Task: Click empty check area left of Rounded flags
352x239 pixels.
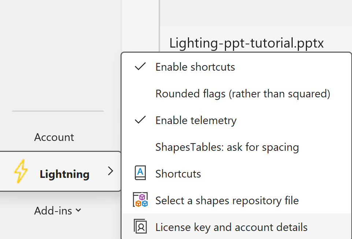Action: 141,94
